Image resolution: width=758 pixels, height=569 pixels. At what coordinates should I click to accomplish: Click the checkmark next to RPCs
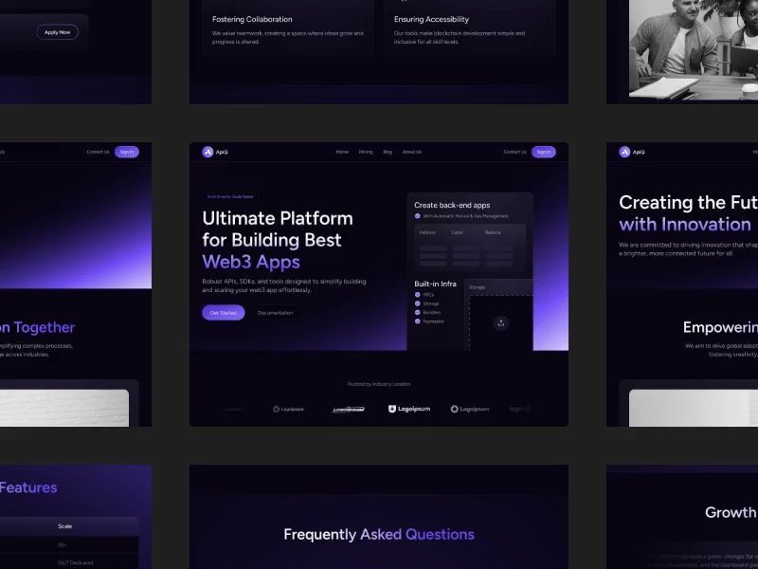tap(417, 295)
